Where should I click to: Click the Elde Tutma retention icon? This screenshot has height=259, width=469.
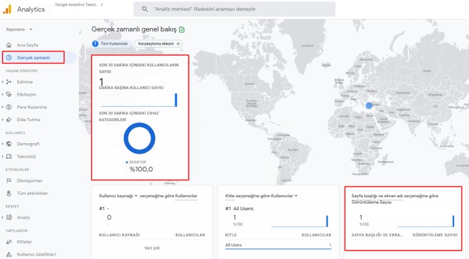(9, 120)
